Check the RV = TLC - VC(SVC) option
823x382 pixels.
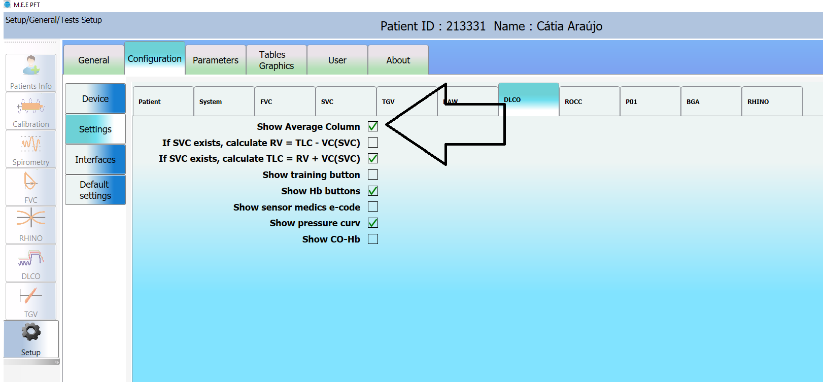click(x=373, y=143)
